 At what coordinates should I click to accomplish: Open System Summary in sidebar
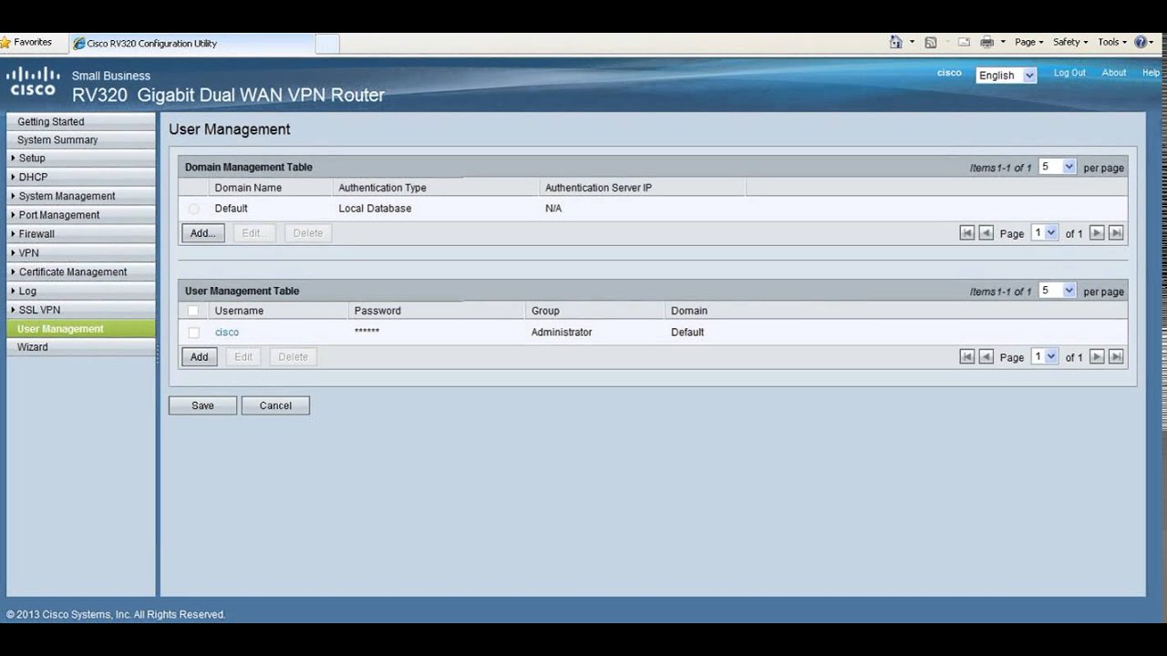tap(81, 139)
